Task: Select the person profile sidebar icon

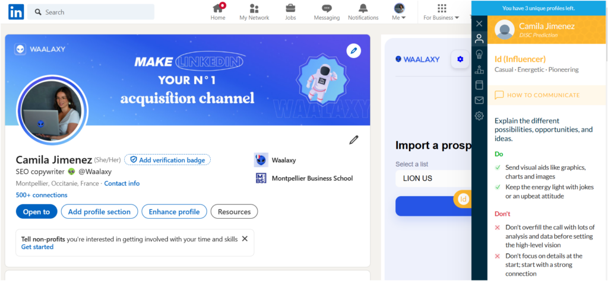Action: point(479,39)
